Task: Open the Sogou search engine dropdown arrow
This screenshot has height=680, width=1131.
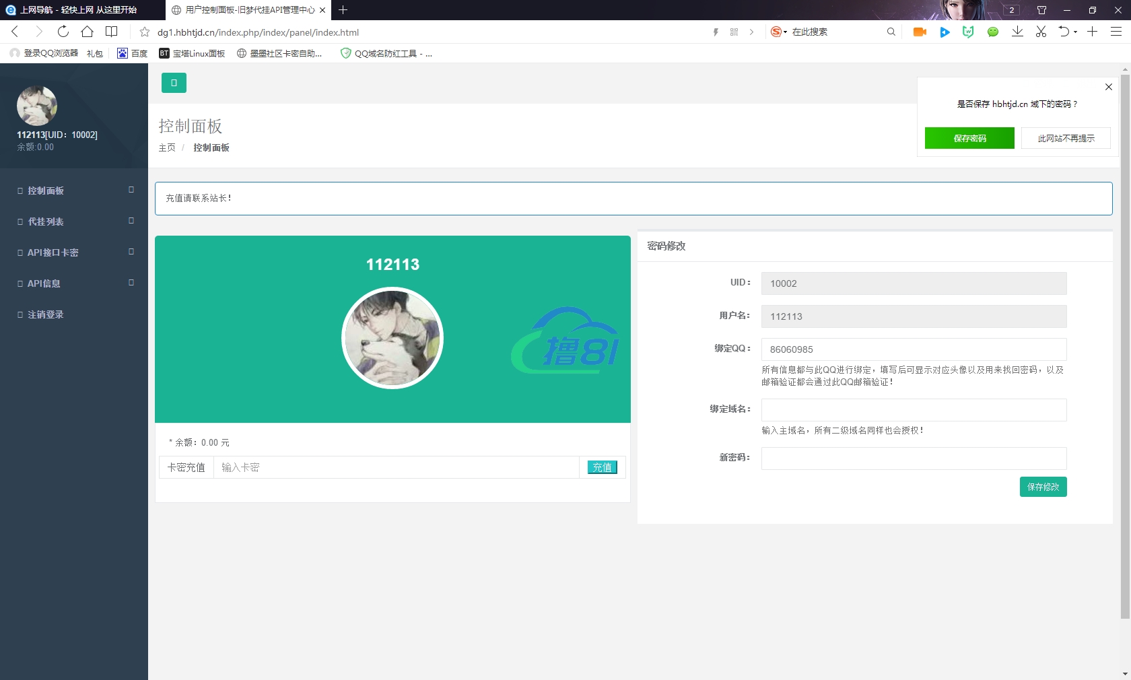Action: click(785, 32)
